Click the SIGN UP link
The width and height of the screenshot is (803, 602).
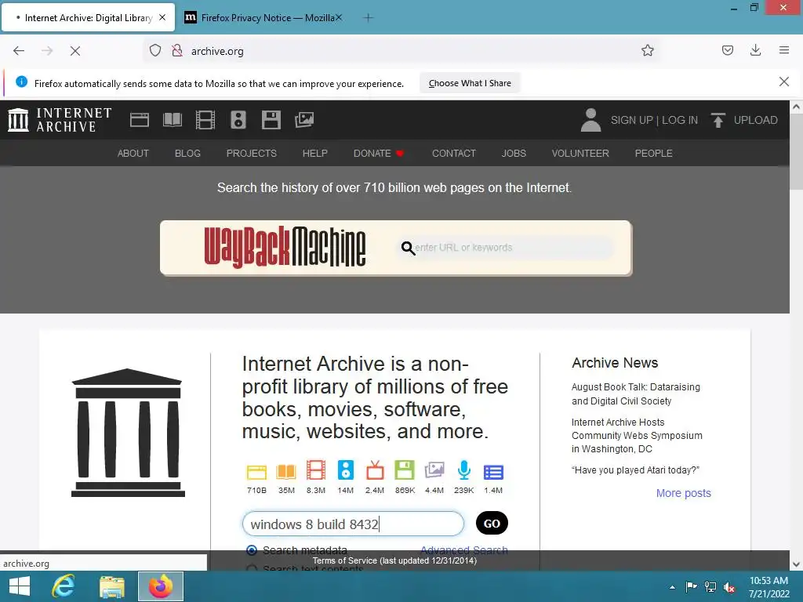(631, 120)
